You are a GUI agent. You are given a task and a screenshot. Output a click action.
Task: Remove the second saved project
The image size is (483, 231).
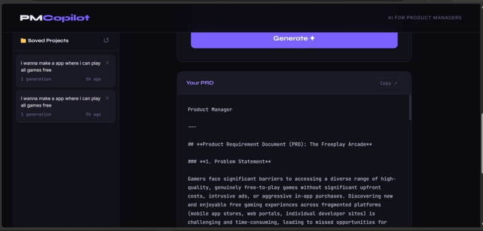point(107,98)
